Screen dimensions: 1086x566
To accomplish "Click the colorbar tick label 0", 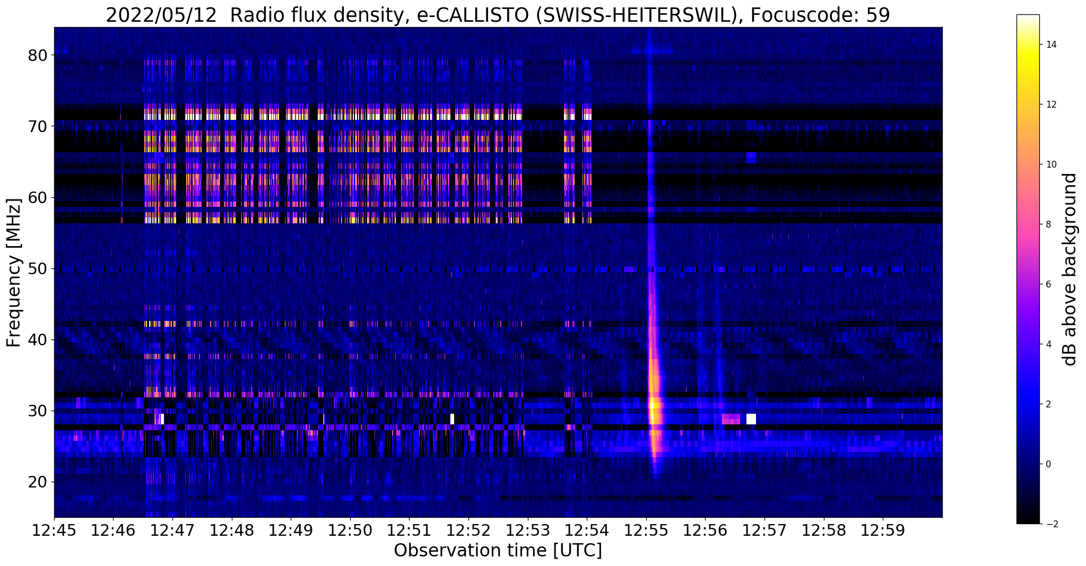I will click(1048, 464).
